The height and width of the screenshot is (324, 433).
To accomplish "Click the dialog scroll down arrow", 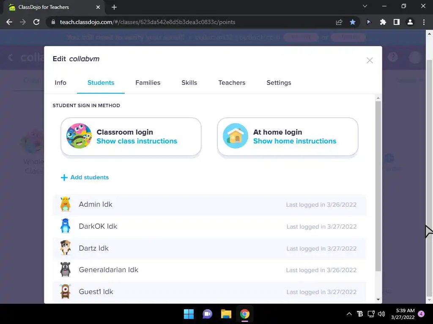I will coord(378,300).
